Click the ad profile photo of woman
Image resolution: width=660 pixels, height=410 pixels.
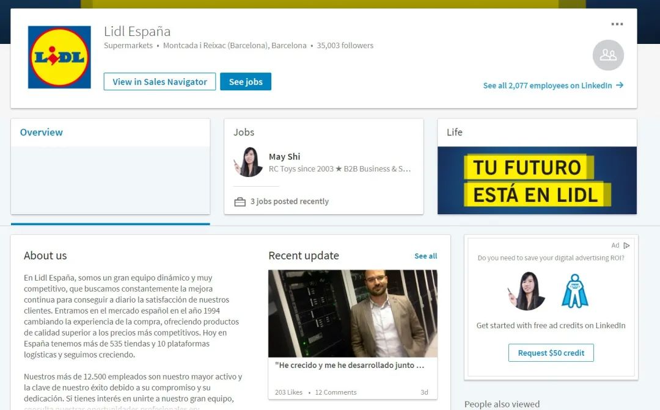526,291
